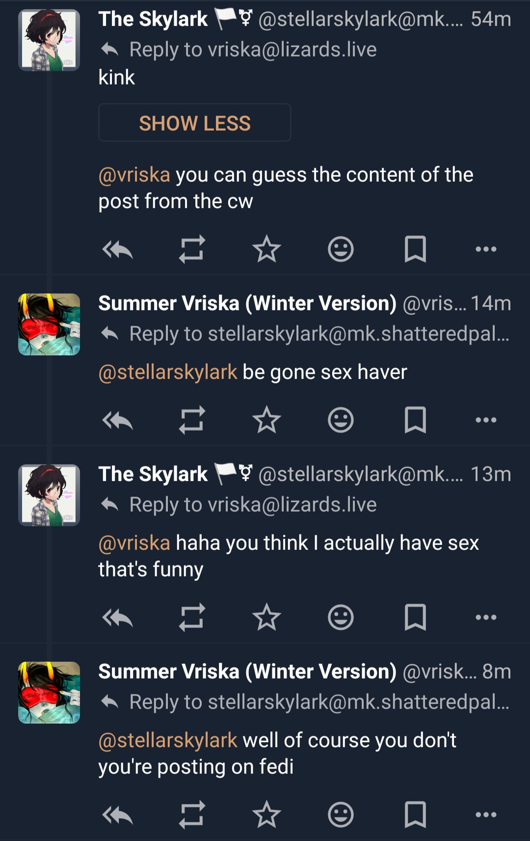The width and height of the screenshot is (530, 841).
Task: Boost the 14m Summer Vriska post
Action: 192,420
